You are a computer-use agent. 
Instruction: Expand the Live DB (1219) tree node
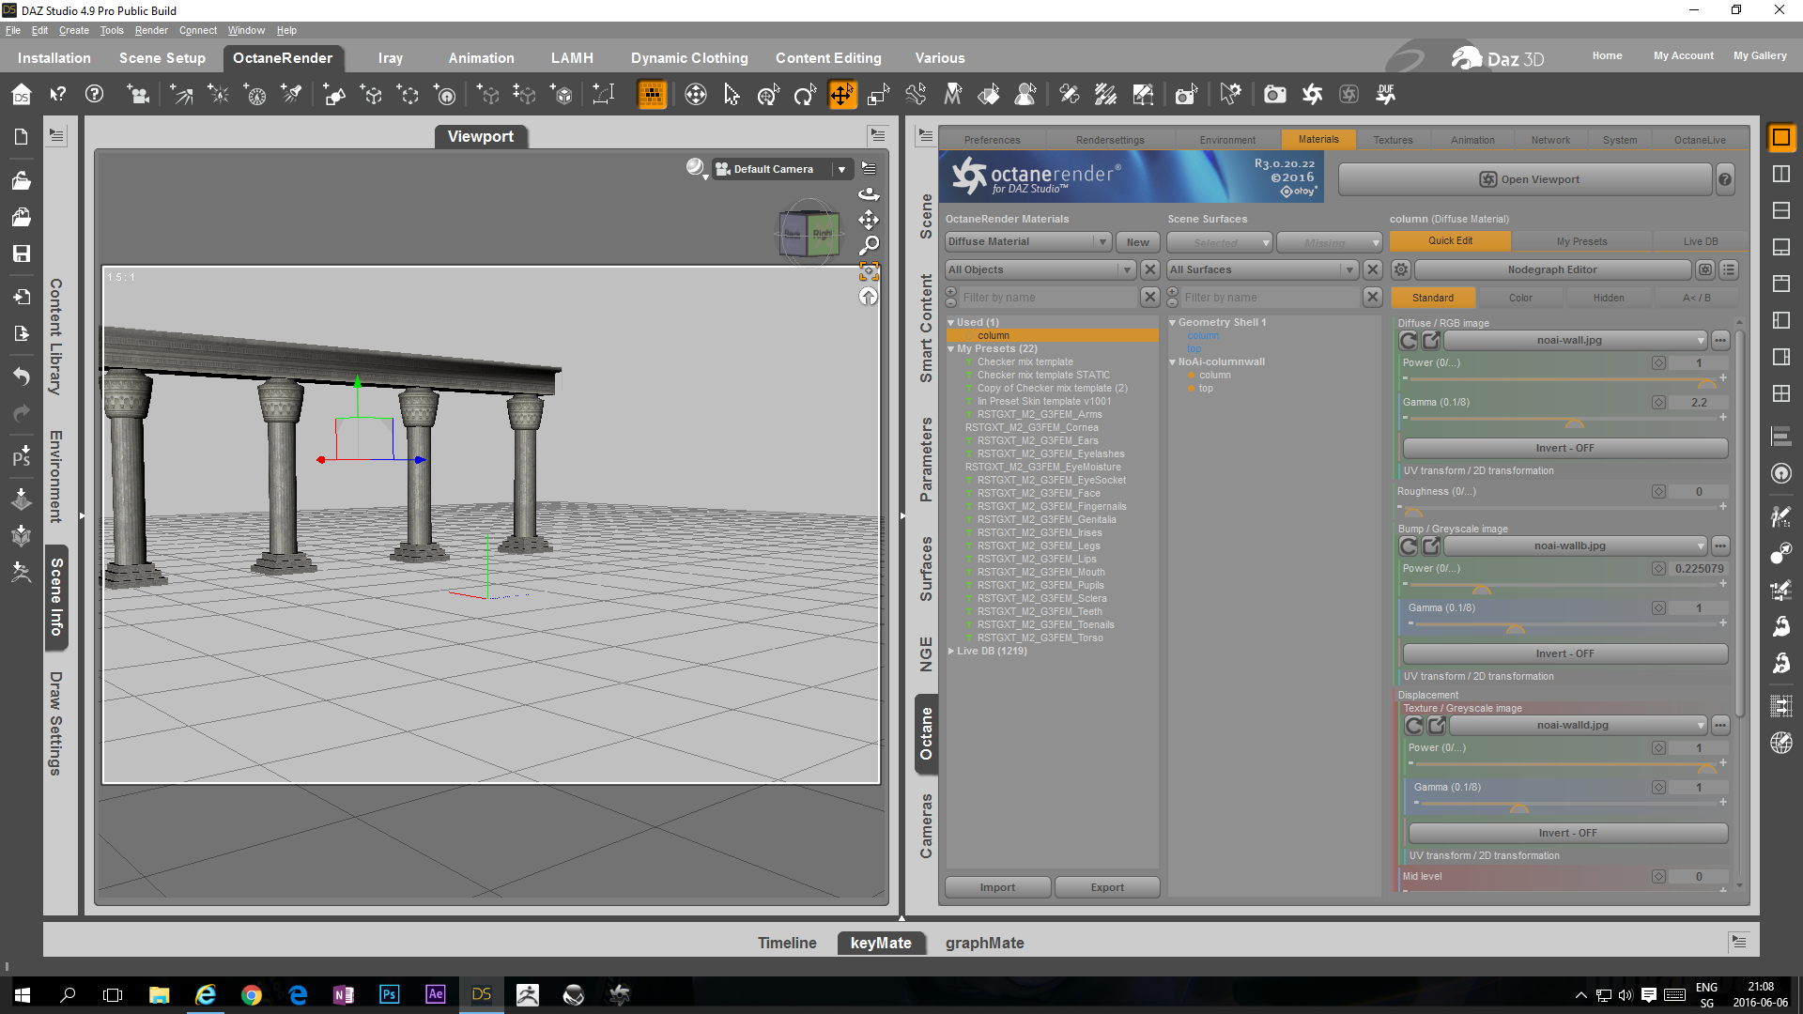[951, 651]
